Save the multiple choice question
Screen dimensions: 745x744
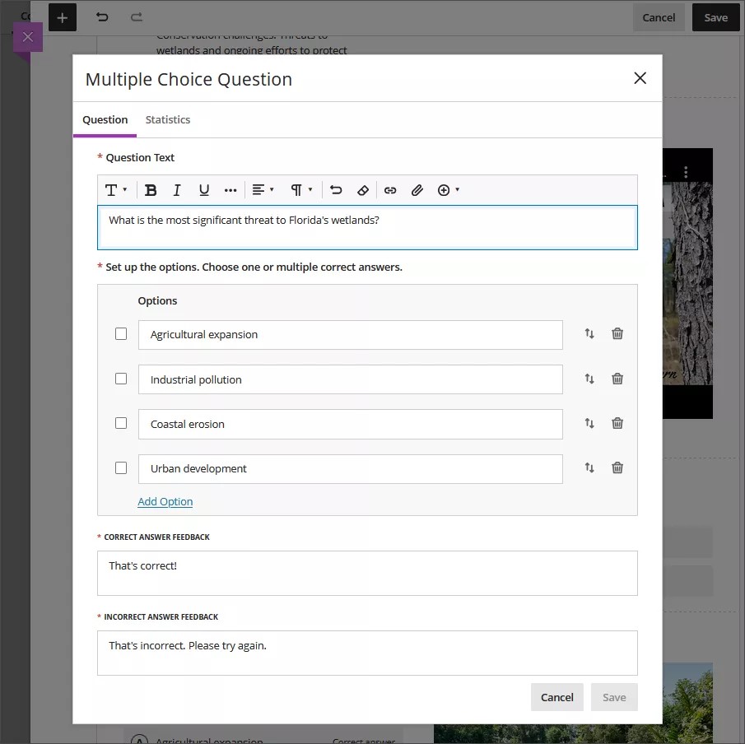[x=614, y=696]
